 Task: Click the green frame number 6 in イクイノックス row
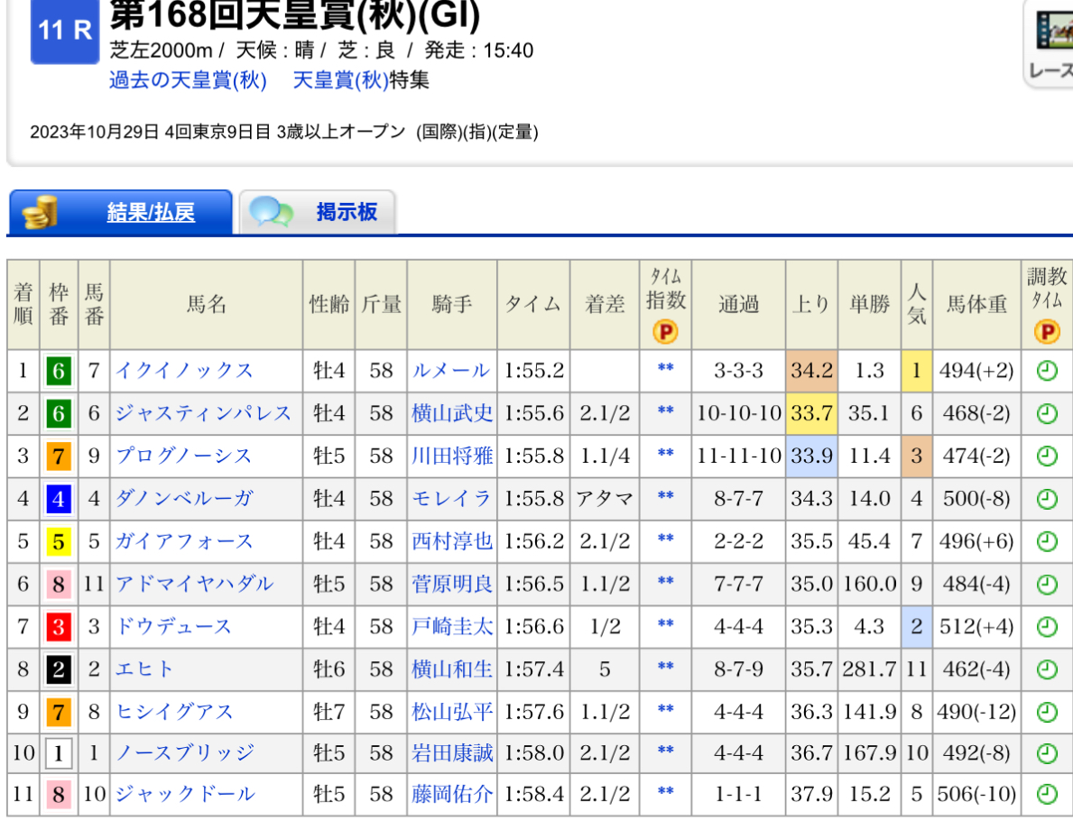coord(59,371)
